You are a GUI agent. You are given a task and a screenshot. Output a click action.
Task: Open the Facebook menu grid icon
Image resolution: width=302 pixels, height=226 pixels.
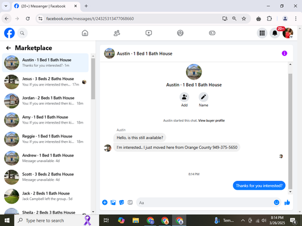coord(262,33)
